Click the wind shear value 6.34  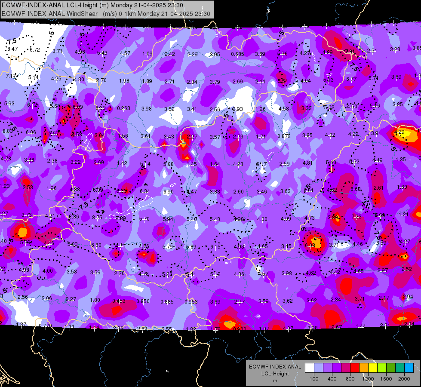coord(145,191)
